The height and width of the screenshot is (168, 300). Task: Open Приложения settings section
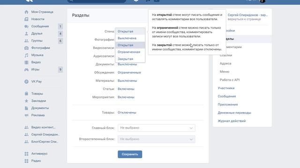pos(228,105)
